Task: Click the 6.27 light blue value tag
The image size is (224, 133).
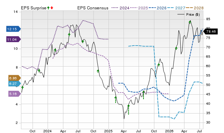Action: [15, 84]
